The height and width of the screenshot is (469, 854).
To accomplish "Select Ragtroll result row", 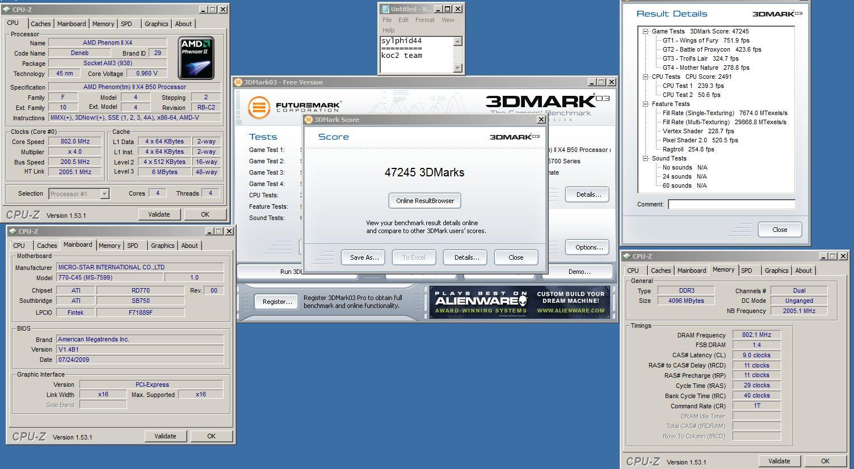I will pyautogui.click(x=688, y=150).
